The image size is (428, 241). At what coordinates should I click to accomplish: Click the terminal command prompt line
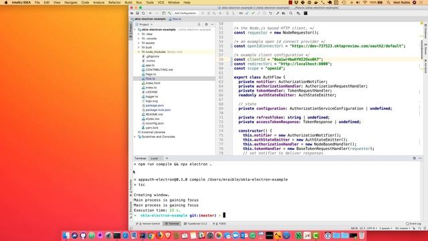180,216
